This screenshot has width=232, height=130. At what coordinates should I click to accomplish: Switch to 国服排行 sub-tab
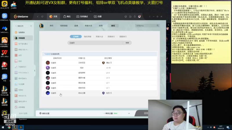tap(123, 37)
